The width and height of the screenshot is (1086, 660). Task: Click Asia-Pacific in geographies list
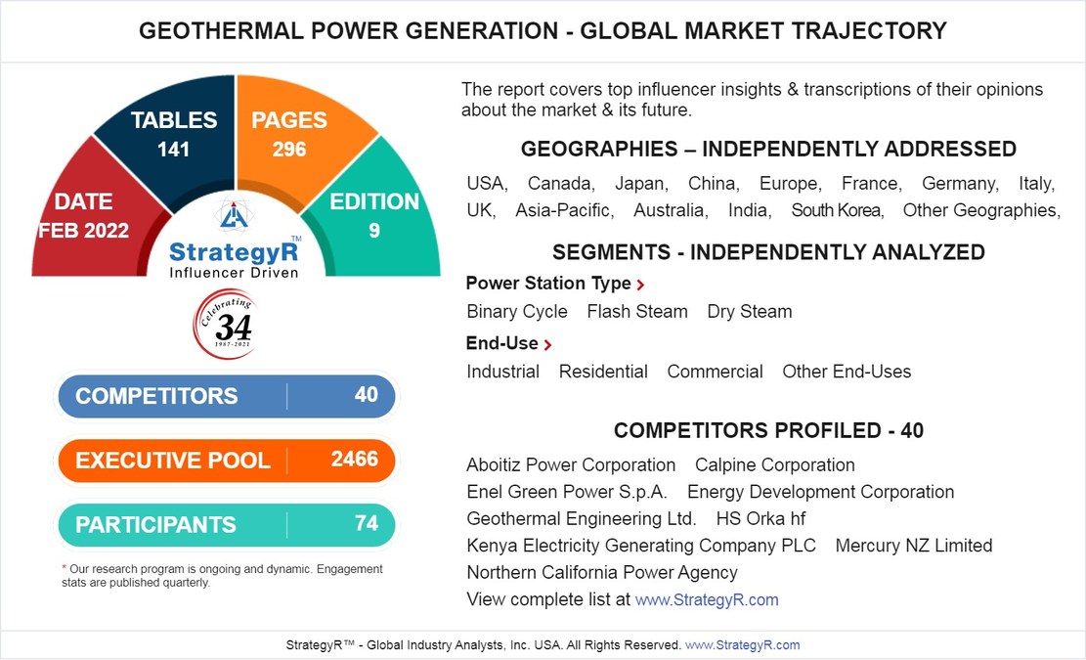click(x=564, y=210)
